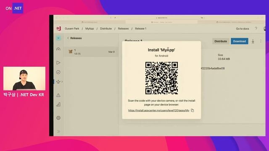Expand Distribute submenu chevron in sidebar
This screenshot has width=269, height=151.
coord(62,82)
